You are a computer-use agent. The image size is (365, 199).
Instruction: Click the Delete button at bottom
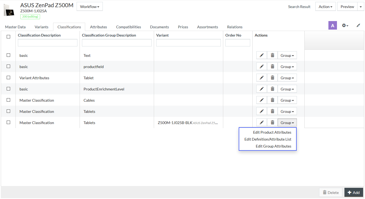pos(331,192)
